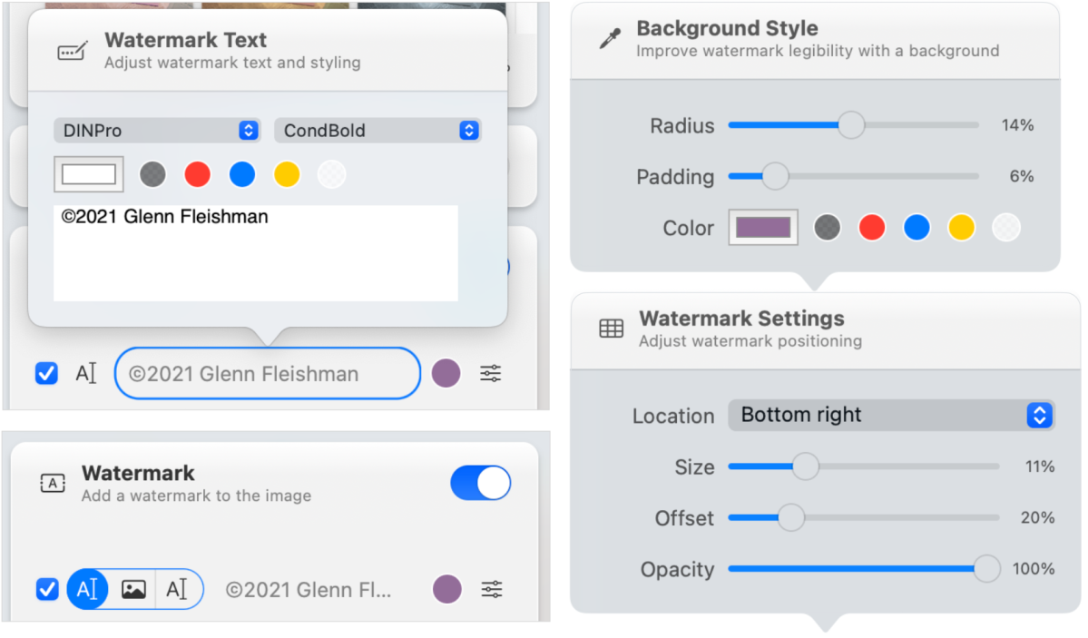
Task: Open the CondBold font style dropdown
Action: pyautogui.click(x=378, y=131)
